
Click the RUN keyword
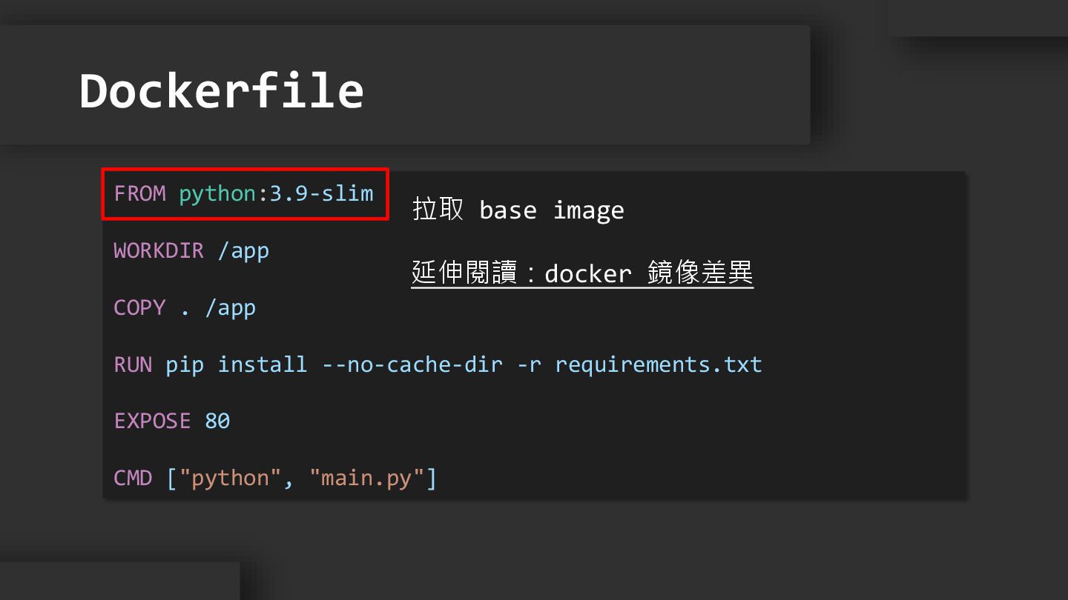click(133, 364)
